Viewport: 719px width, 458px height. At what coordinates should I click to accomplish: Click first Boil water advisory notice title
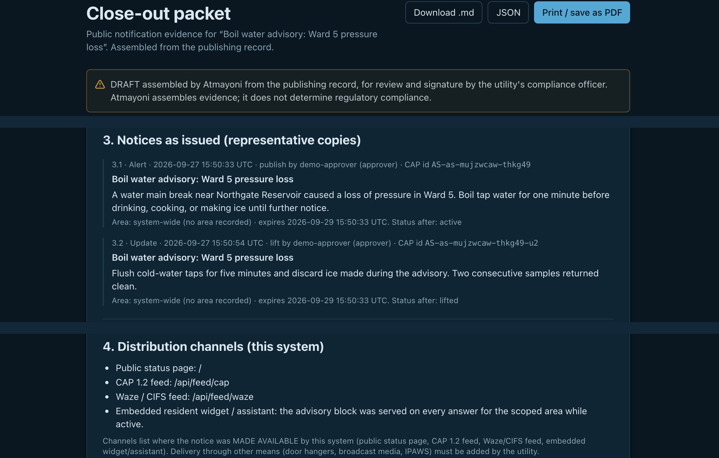203,179
